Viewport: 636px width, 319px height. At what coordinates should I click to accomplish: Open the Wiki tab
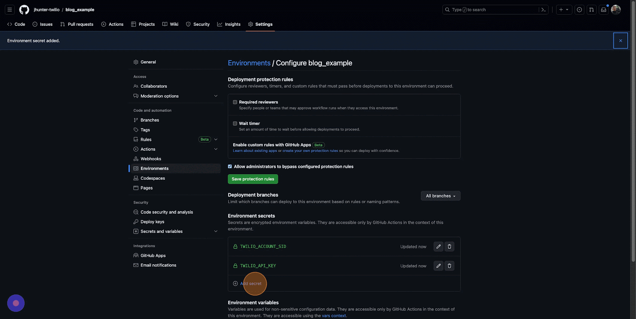[170, 24]
